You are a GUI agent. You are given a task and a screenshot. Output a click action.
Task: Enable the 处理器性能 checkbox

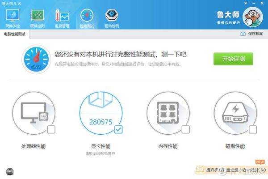click(x=51, y=129)
